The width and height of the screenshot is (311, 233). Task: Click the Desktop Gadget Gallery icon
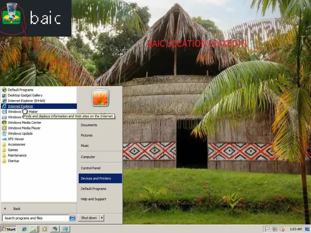[4, 95]
